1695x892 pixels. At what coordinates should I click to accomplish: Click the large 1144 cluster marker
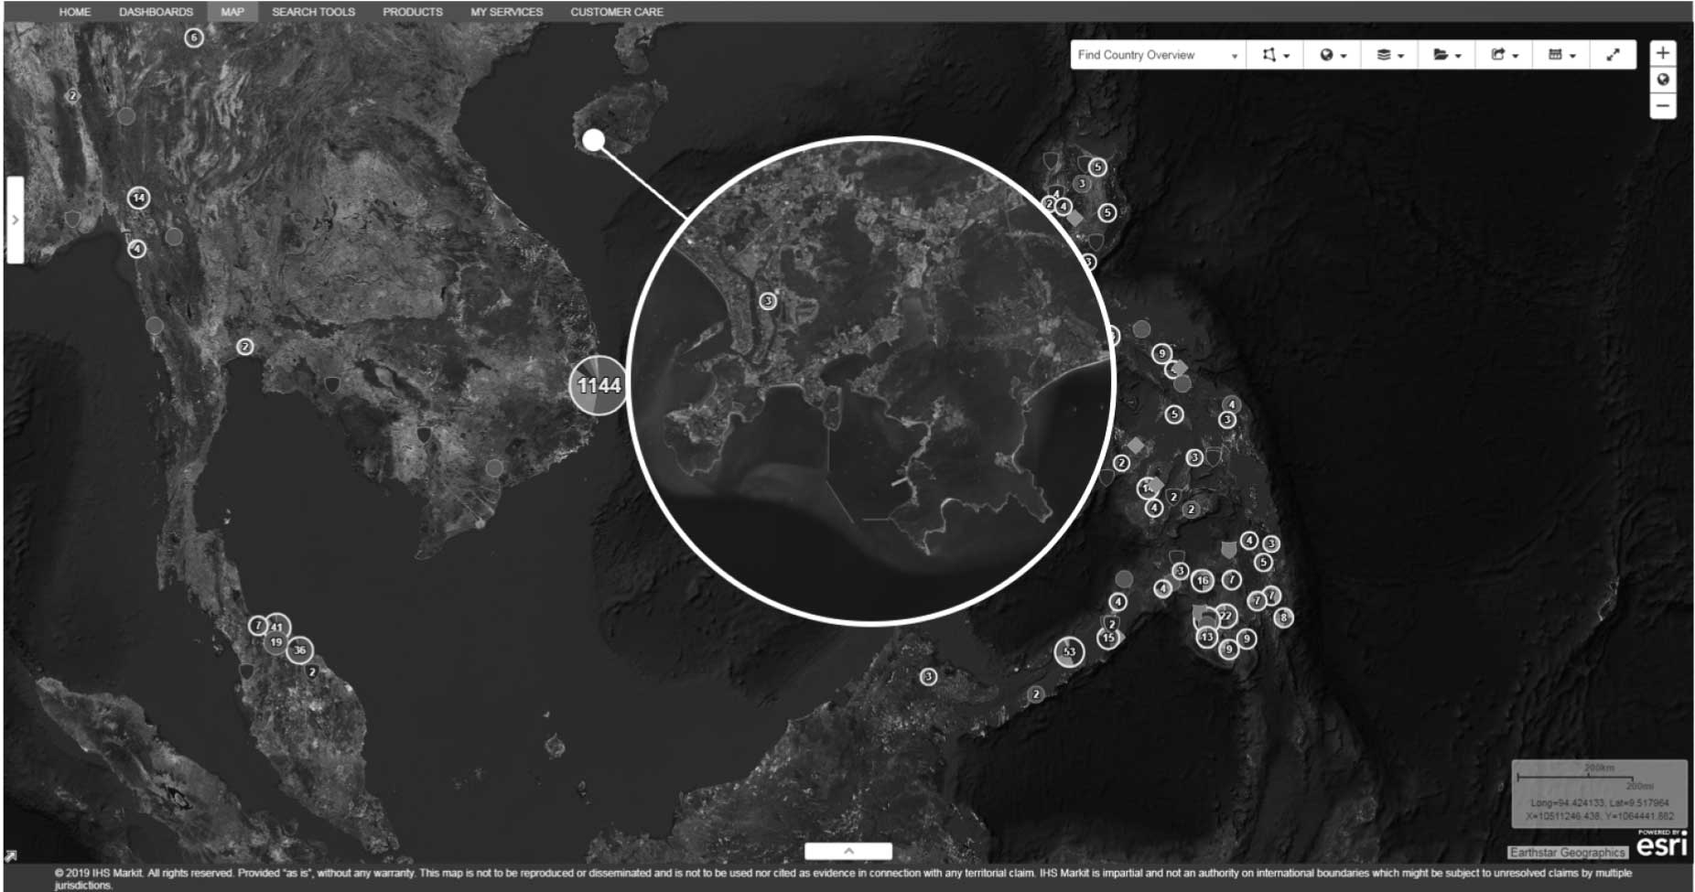click(x=599, y=386)
